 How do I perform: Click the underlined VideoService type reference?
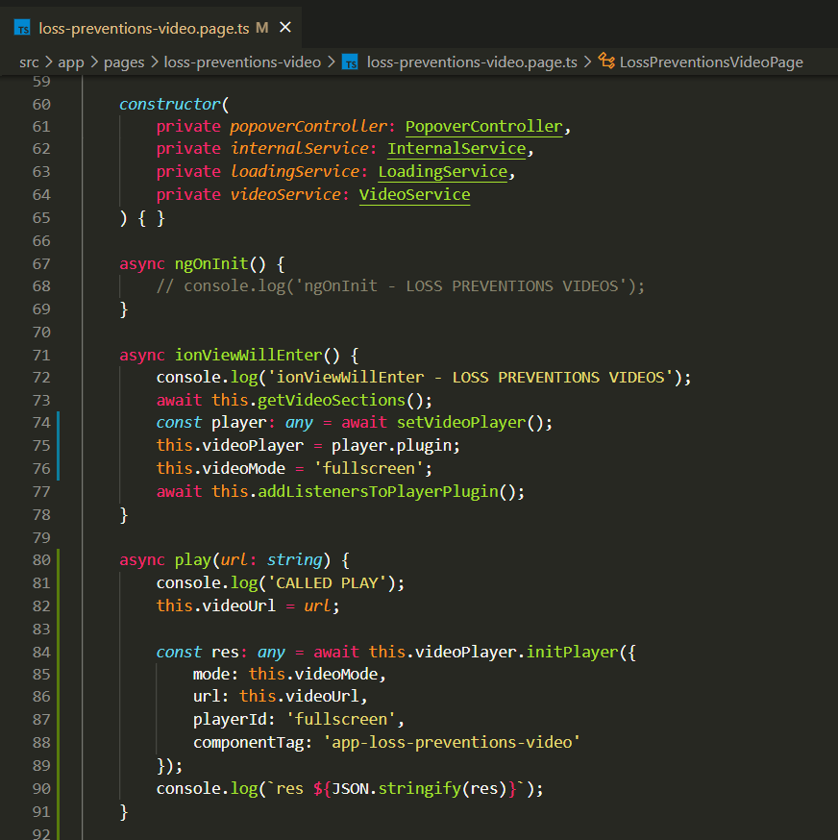tap(414, 194)
